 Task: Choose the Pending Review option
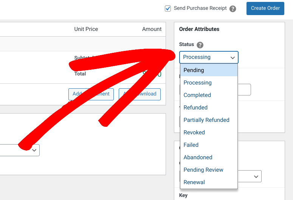point(209,170)
